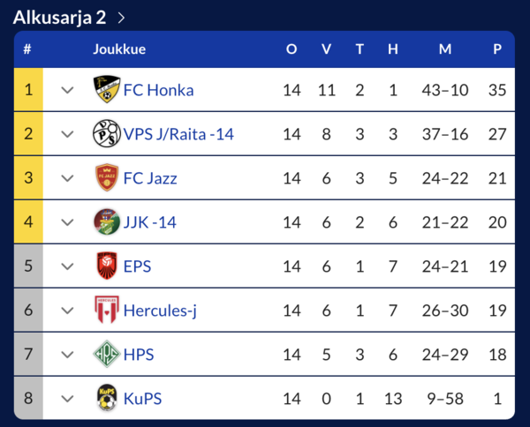Click the VPS club logo
Screen dimensions: 530x427
[107, 134]
